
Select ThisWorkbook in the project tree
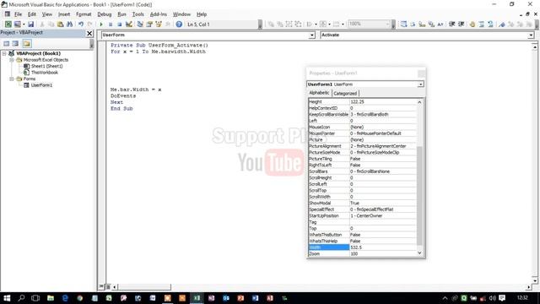45,73
